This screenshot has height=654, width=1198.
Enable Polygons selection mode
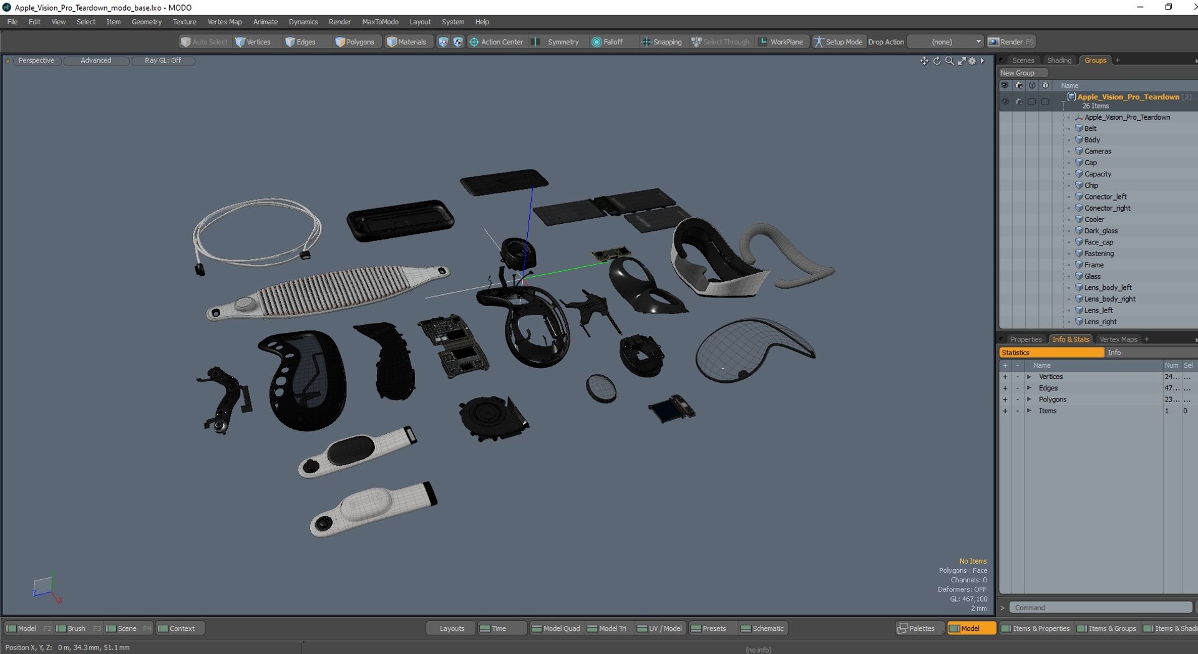coord(354,42)
